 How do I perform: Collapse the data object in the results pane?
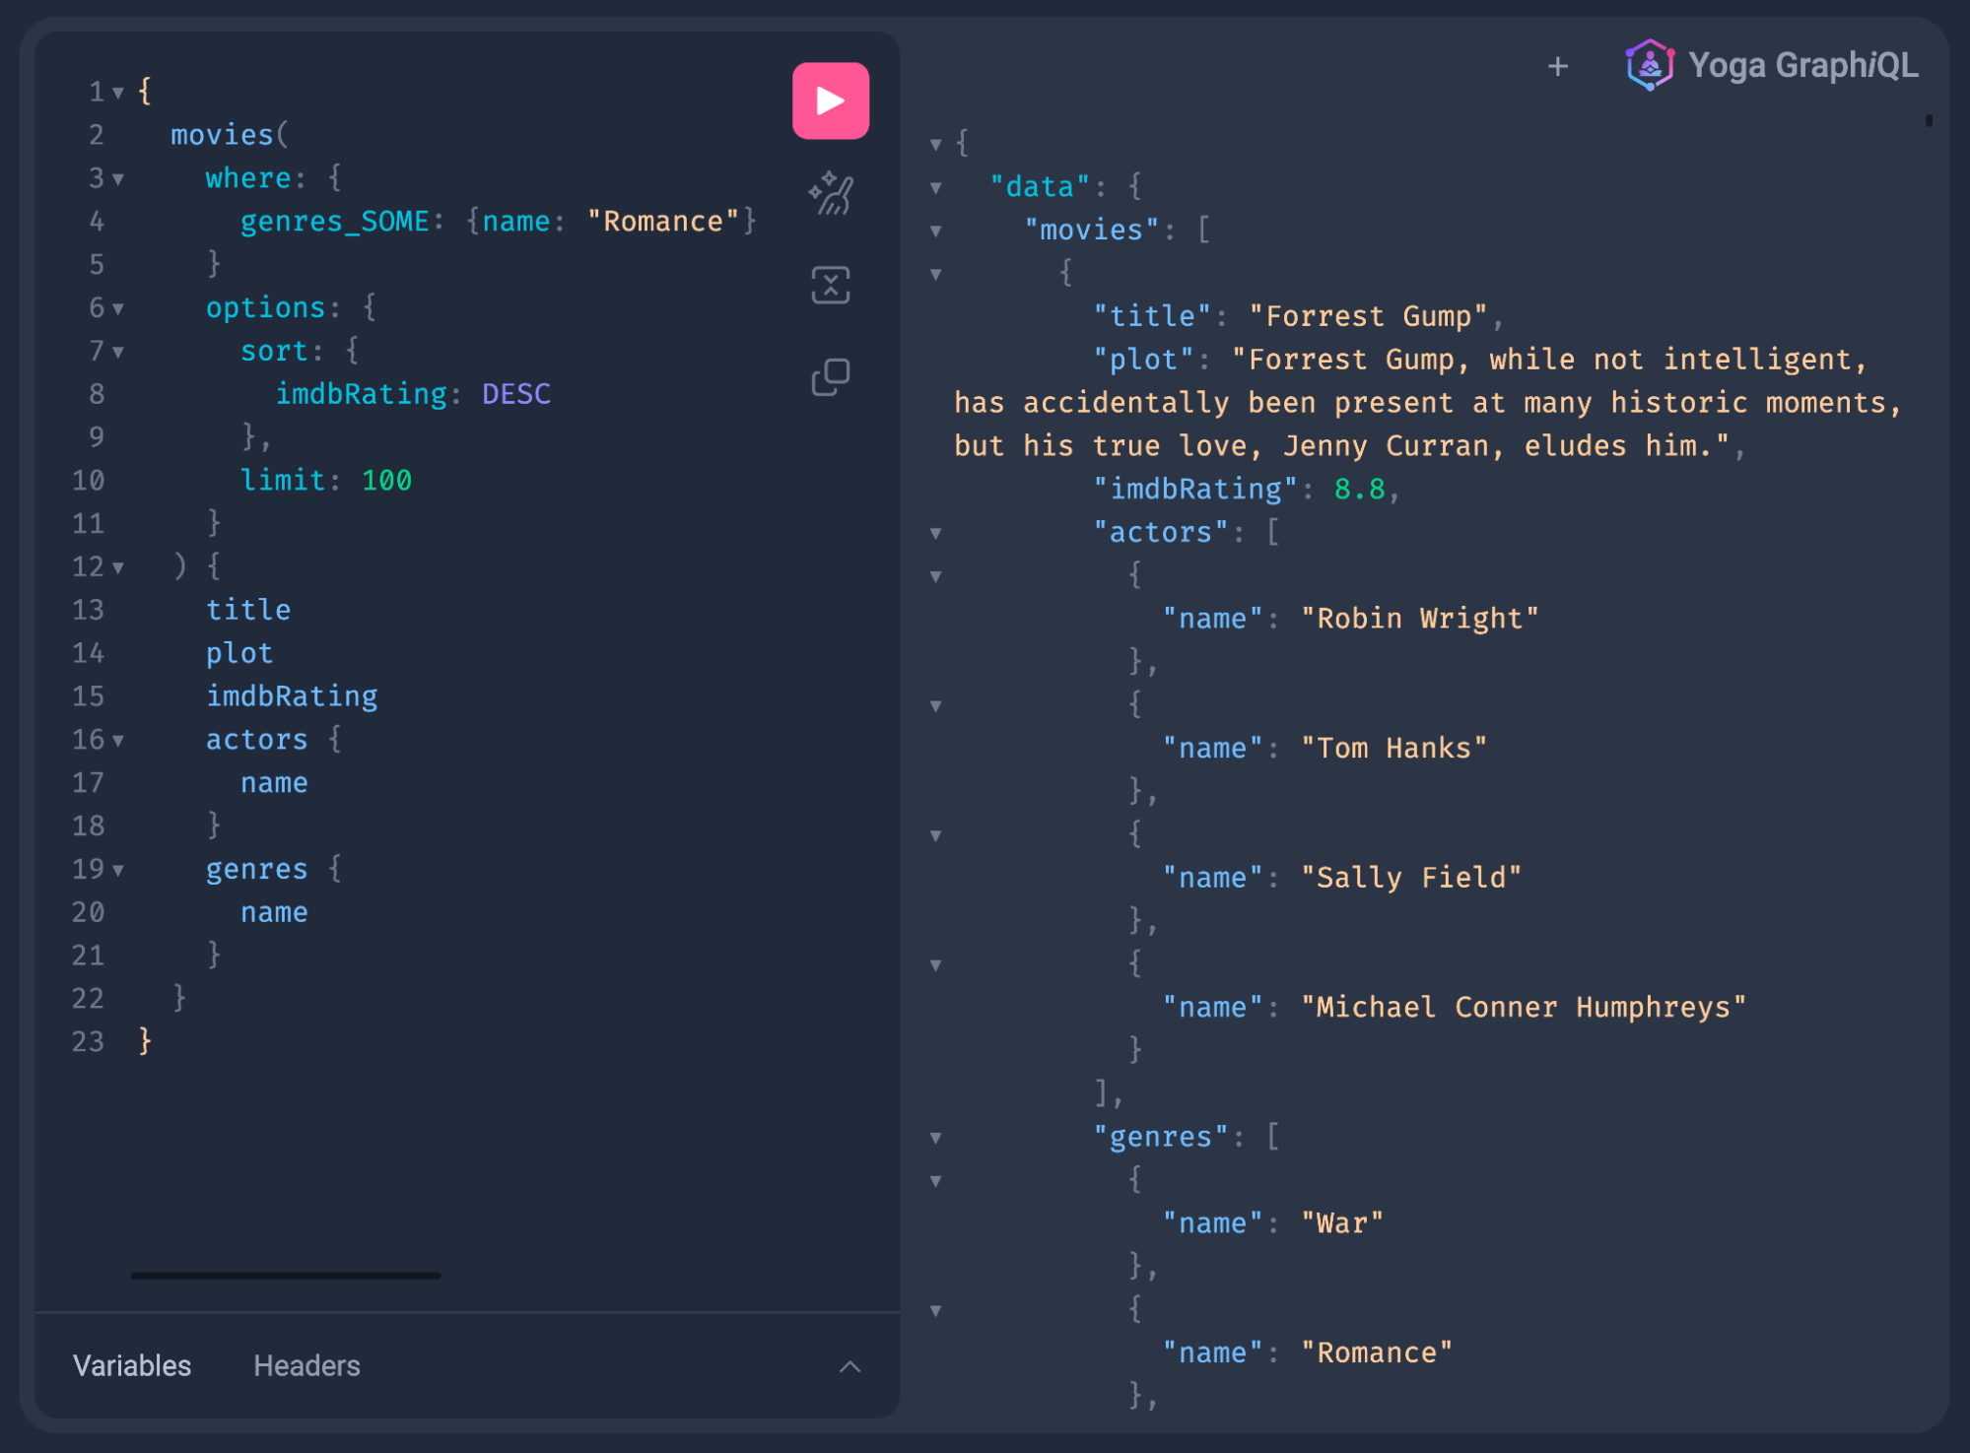(934, 187)
